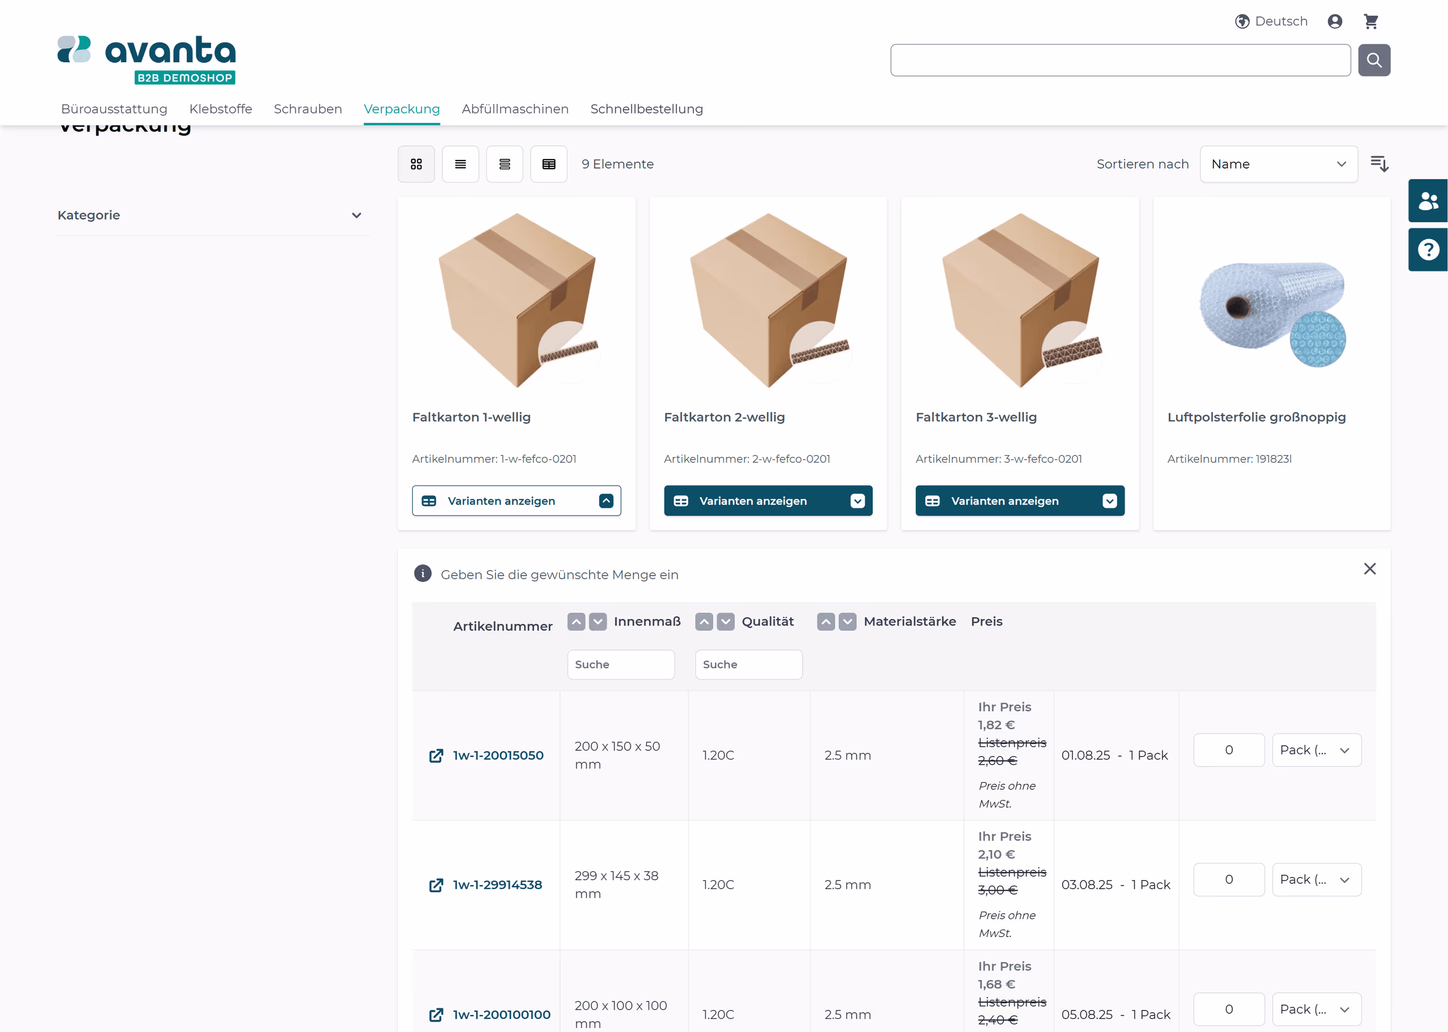Open Faltkarton 3-wellig product title
1448x1032 pixels.
click(x=976, y=417)
